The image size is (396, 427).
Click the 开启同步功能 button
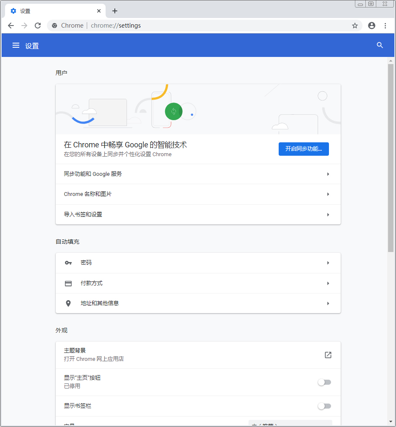303,149
